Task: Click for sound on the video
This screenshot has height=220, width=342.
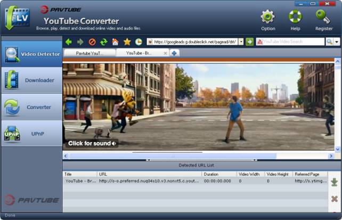Action: click(92, 143)
